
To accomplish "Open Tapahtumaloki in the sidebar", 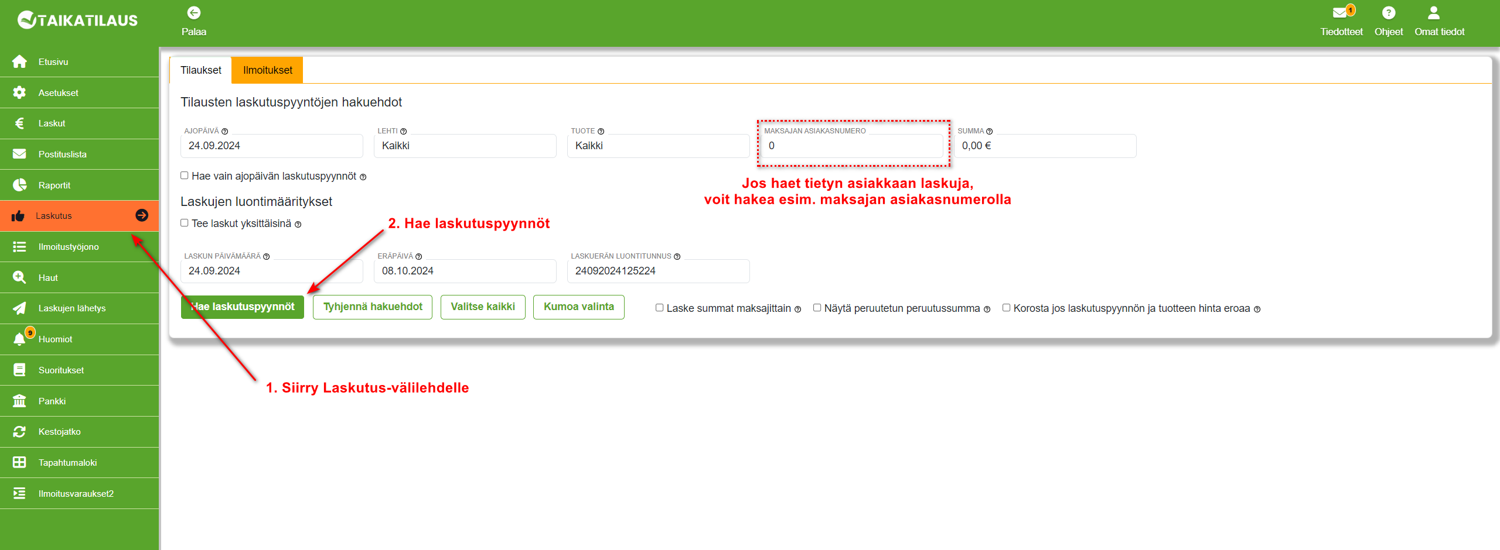I will point(79,462).
